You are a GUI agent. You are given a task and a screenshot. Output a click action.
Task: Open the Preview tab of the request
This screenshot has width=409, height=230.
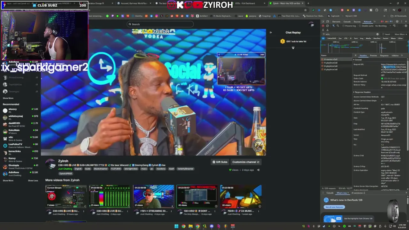373,56
